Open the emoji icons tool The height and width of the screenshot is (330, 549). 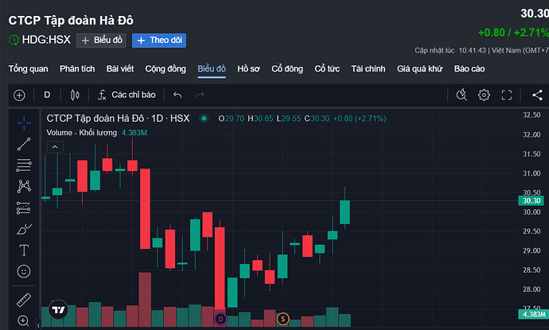[x=25, y=272]
